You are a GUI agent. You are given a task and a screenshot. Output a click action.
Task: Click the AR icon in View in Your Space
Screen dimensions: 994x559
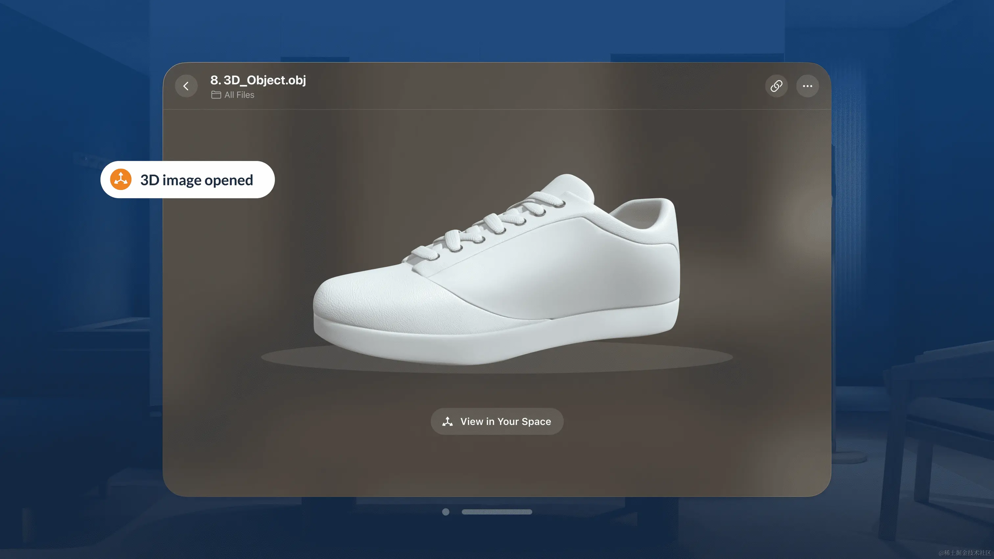click(x=447, y=421)
